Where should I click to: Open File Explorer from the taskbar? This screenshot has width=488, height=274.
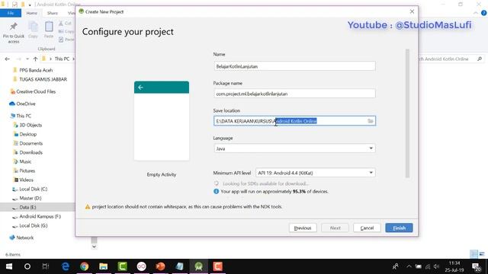coord(104,266)
